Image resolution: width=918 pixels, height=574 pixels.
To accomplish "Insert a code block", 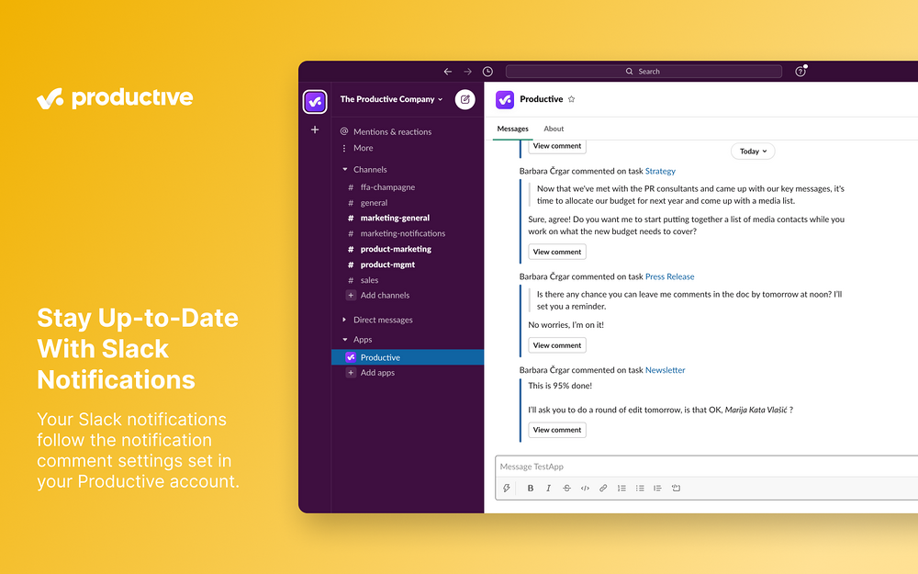I will pos(677,488).
